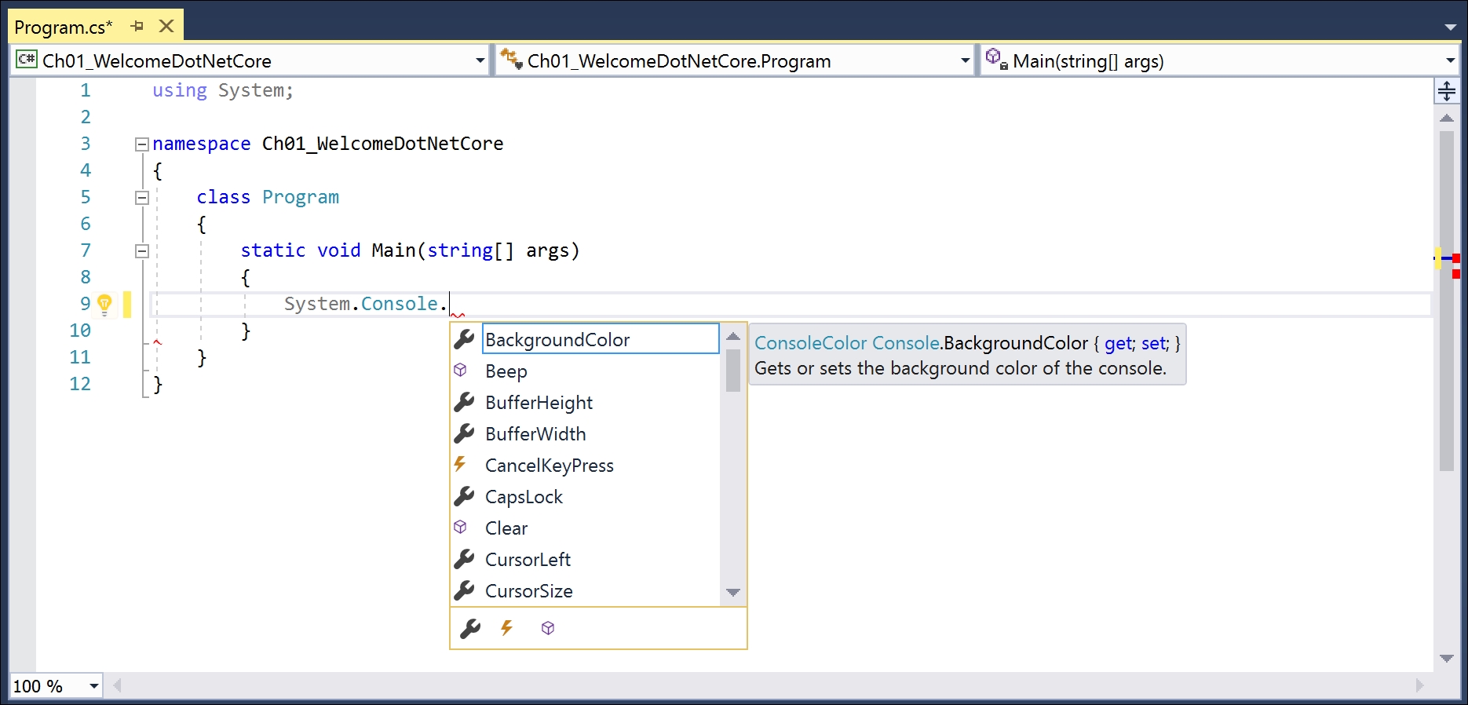
Task: Click the horizontal scroll left arrow
Action: click(118, 686)
